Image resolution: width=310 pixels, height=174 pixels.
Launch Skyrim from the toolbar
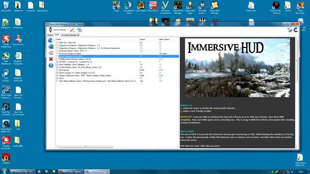click(58, 30)
